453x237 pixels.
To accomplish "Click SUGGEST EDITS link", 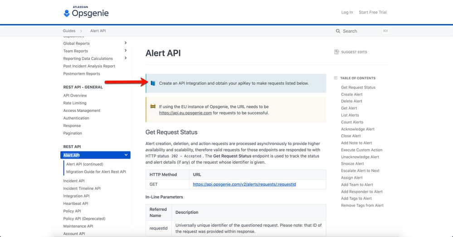I will [x=354, y=52].
